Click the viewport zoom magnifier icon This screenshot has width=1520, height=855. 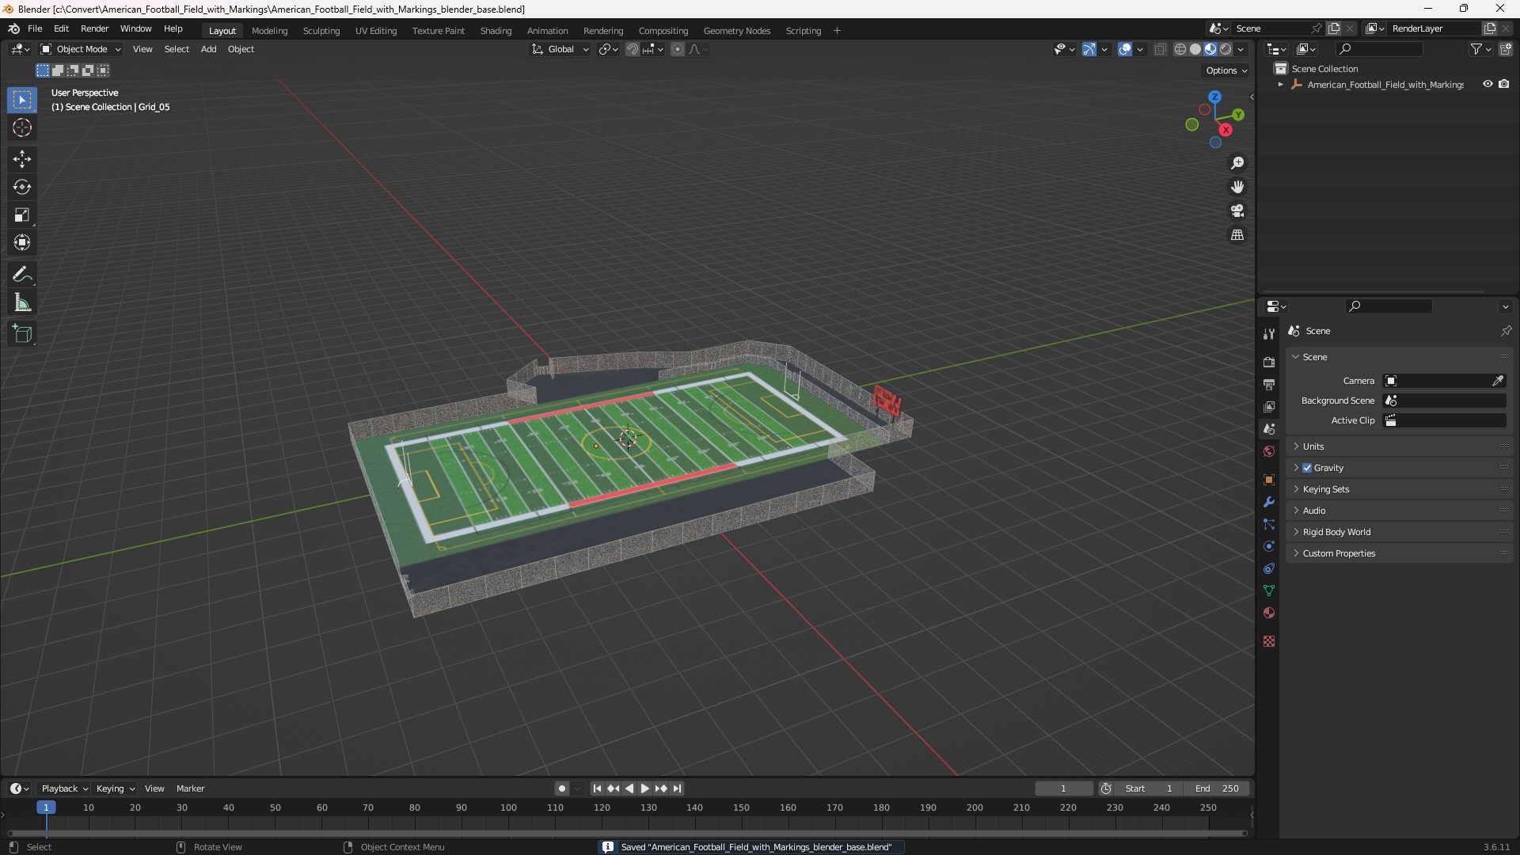[x=1237, y=163]
